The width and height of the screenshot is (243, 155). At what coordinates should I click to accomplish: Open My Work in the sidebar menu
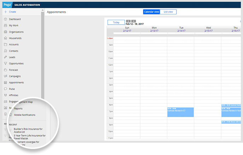tap(14, 25)
